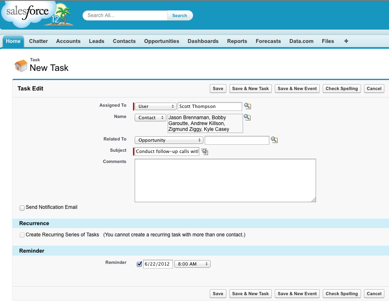
Task: Switch to the Opportunities tab
Action: click(161, 41)
